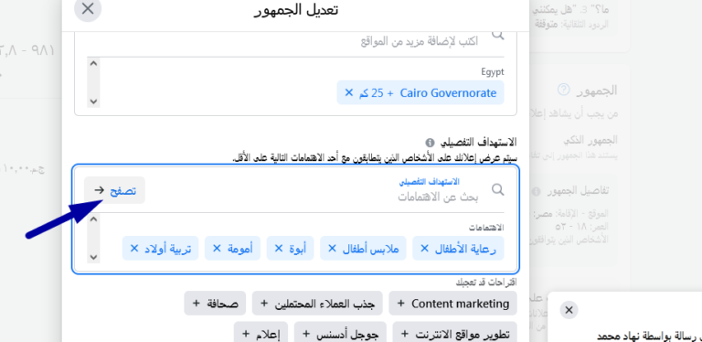Click the info icon beside الاستهداف التفصيلي
This screenshot has height=342, width=702.
[430, 143]
